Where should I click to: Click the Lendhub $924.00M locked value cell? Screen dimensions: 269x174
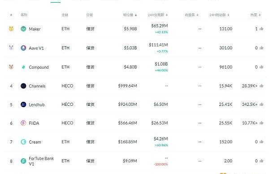pos(127,104)
